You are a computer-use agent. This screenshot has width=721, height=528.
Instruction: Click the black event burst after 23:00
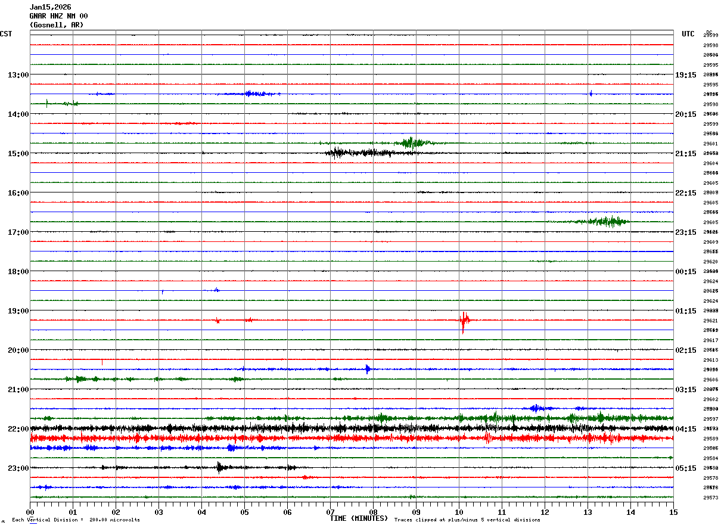point(220,467)
